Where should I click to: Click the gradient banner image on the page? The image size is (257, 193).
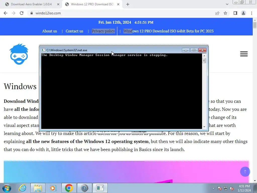pos(126,172)
